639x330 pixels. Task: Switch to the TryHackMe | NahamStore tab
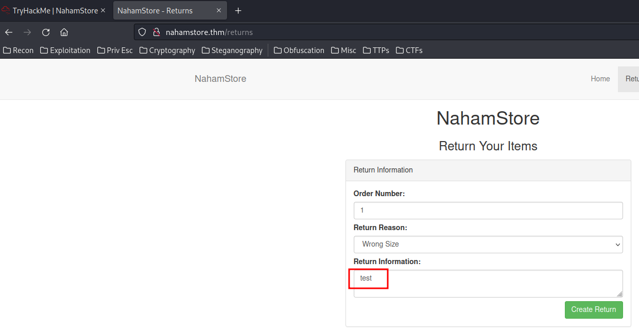[56, 11]
